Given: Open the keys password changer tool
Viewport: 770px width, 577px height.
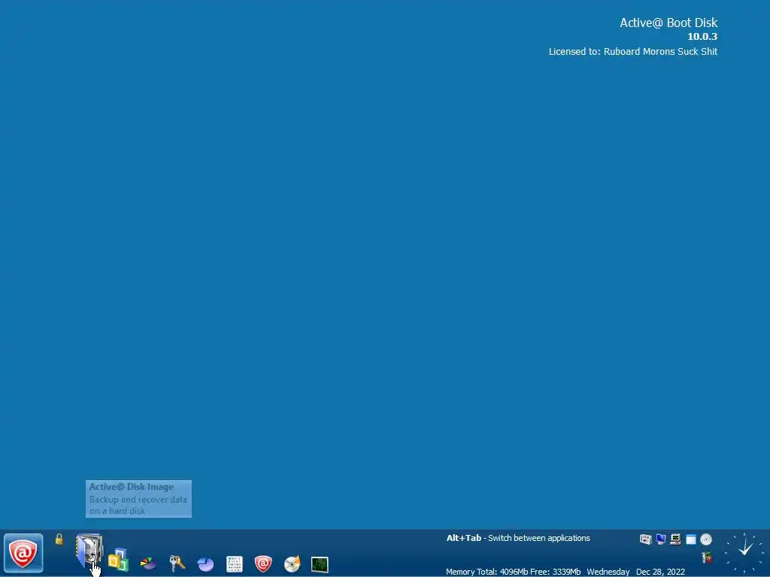Looking at the screenshot, I should 177,563.
